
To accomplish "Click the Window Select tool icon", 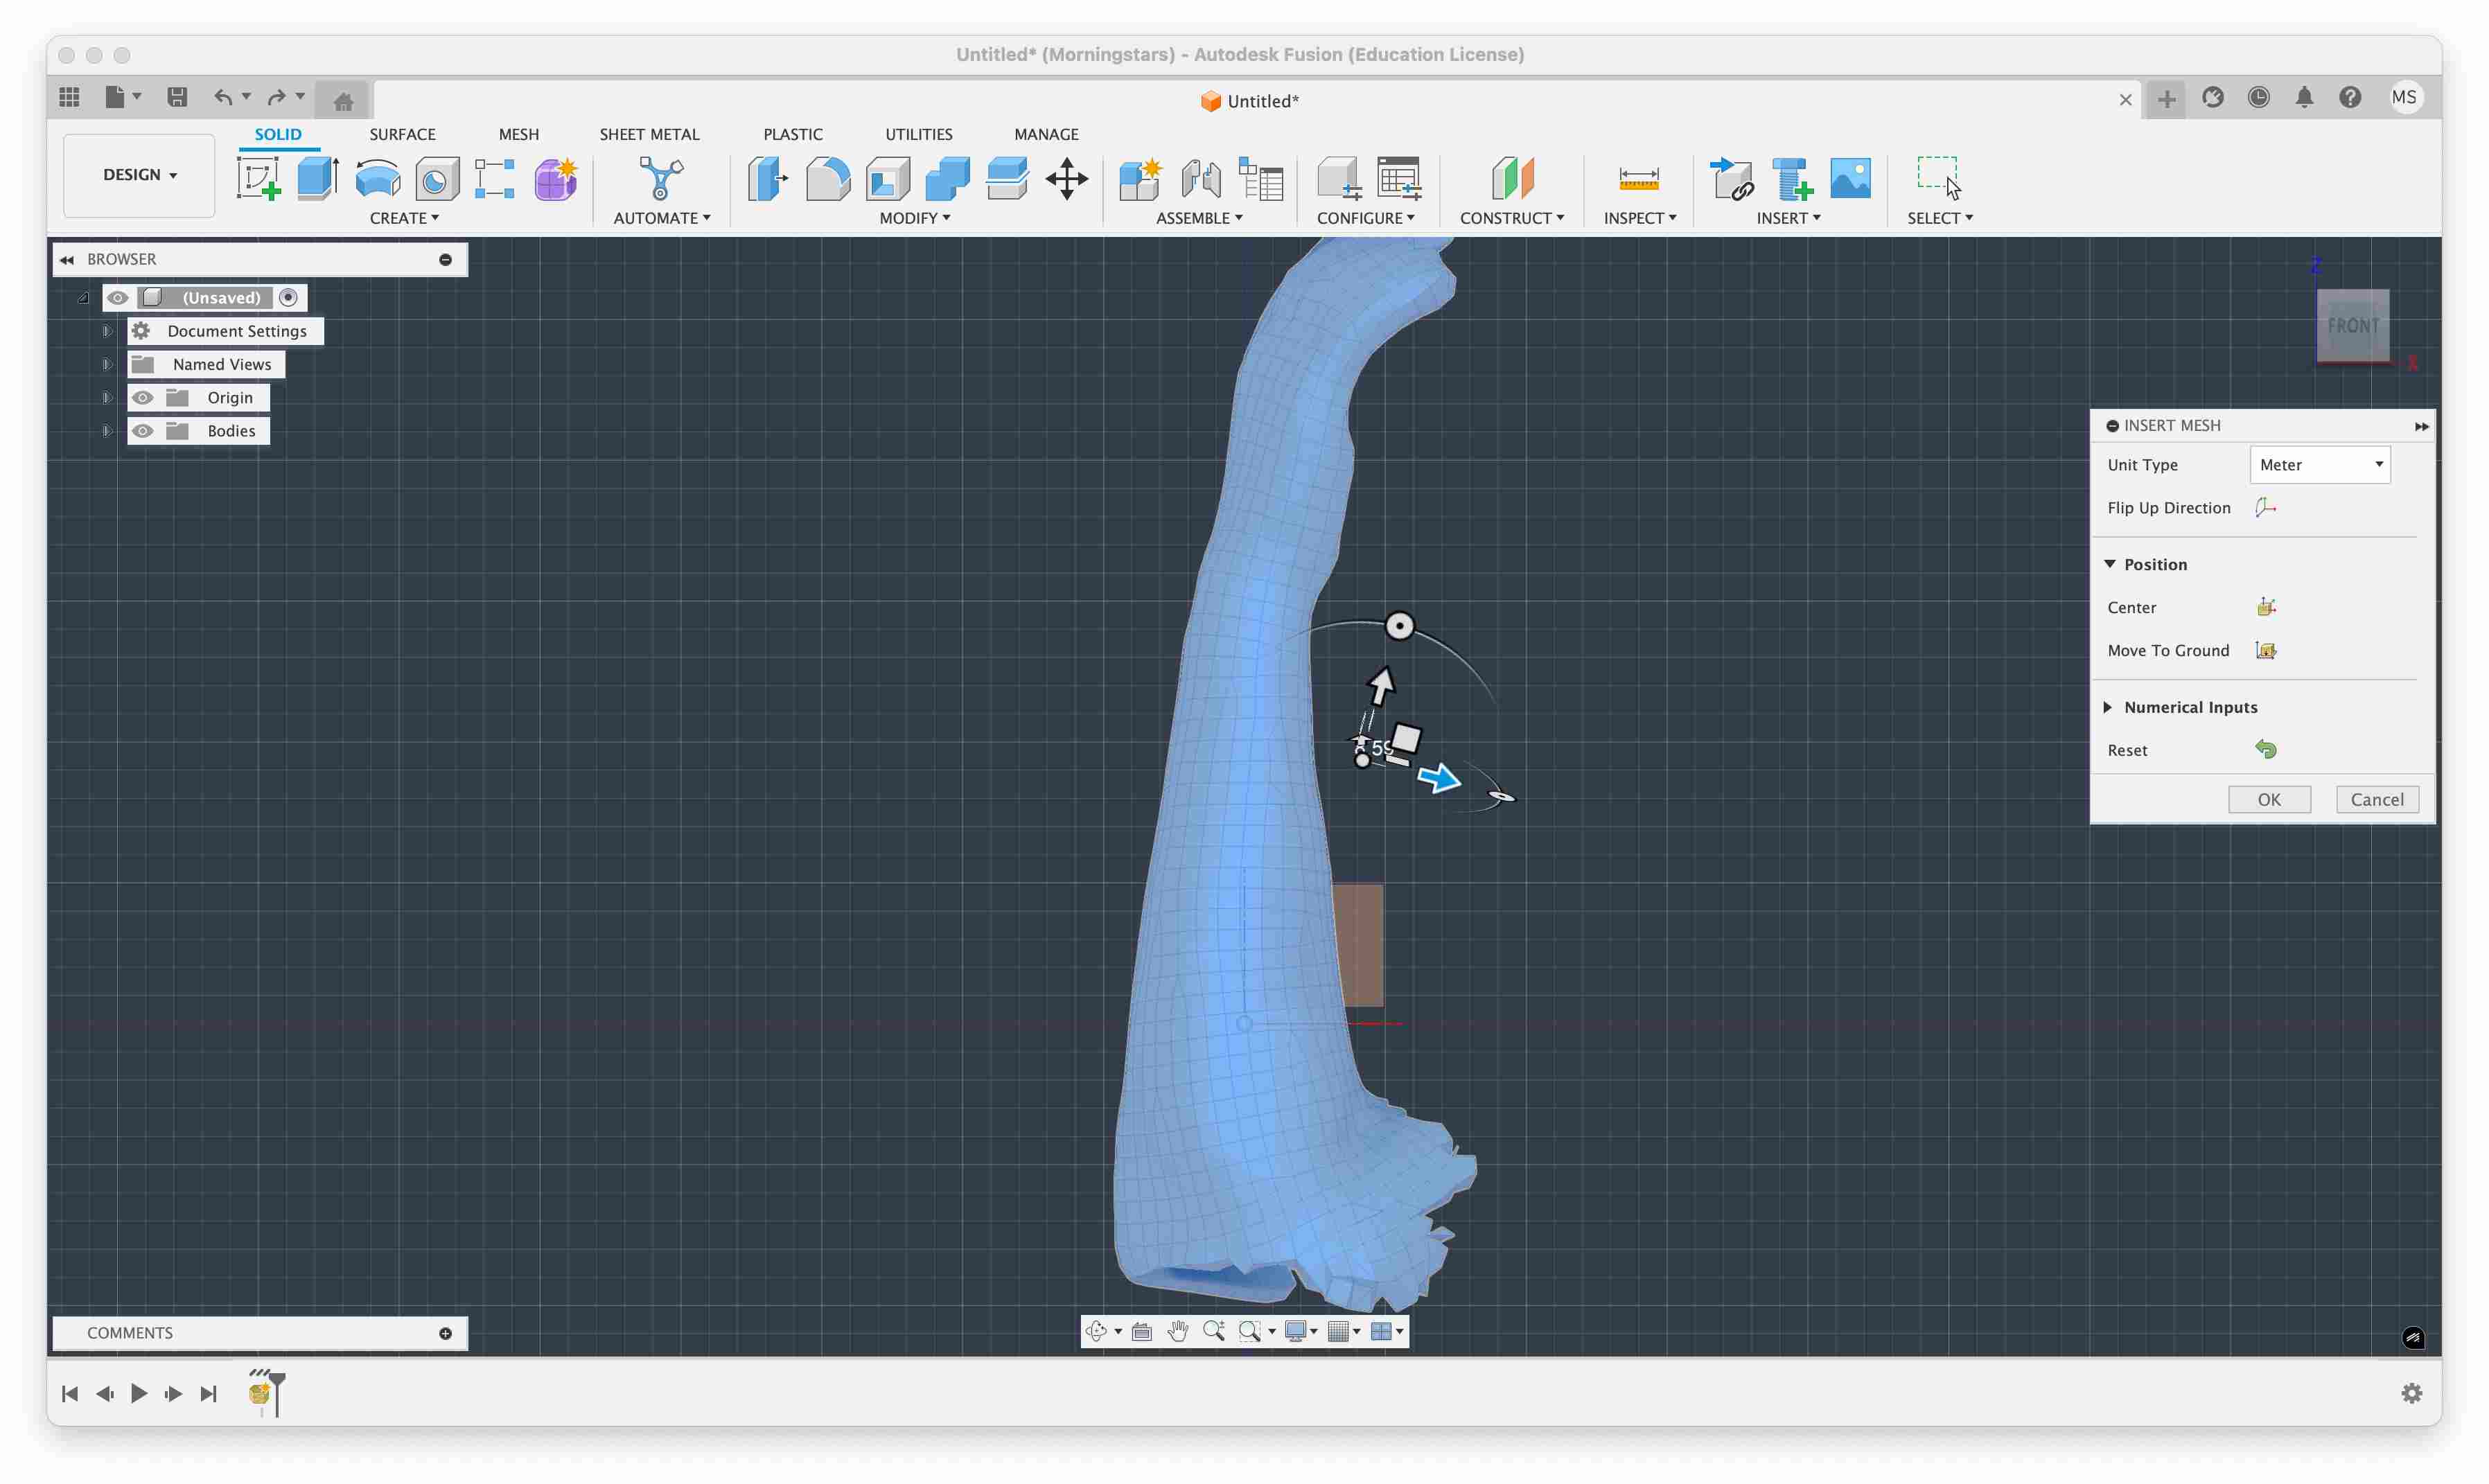I will pyautogui.click(x=1939, y=179).
